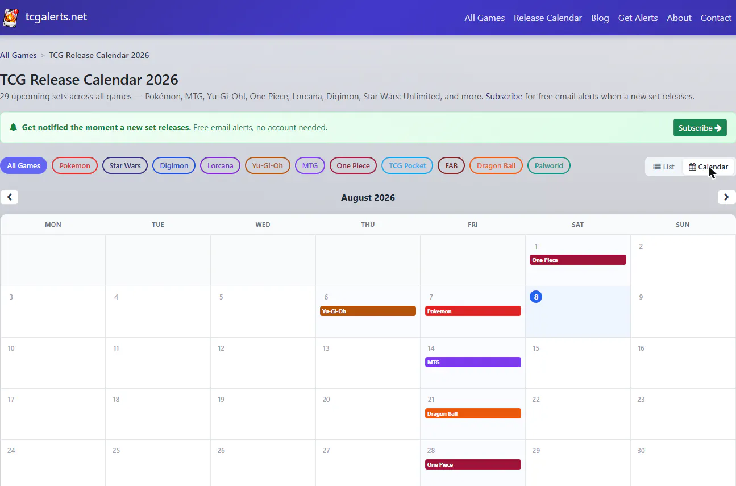Click the WED column header
The width and height of the screenshot is (736, 486).
[263, 225]
